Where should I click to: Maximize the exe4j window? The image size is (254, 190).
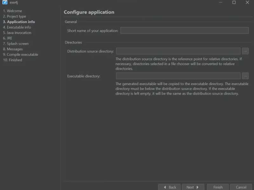pyautogui.click(x=234, y=2)
